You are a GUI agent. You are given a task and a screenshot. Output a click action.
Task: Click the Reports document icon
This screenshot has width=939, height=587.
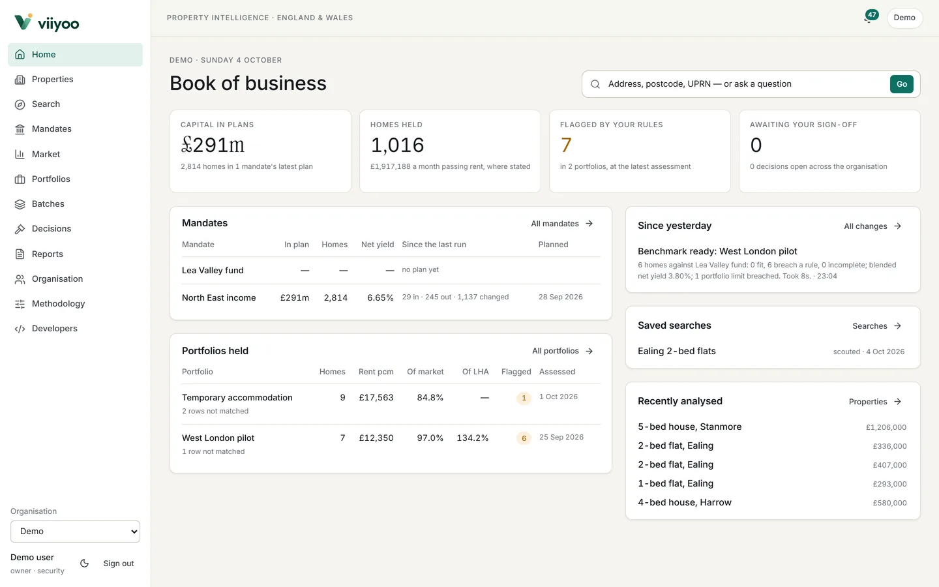pyautogui.click(x=20, y=254)
